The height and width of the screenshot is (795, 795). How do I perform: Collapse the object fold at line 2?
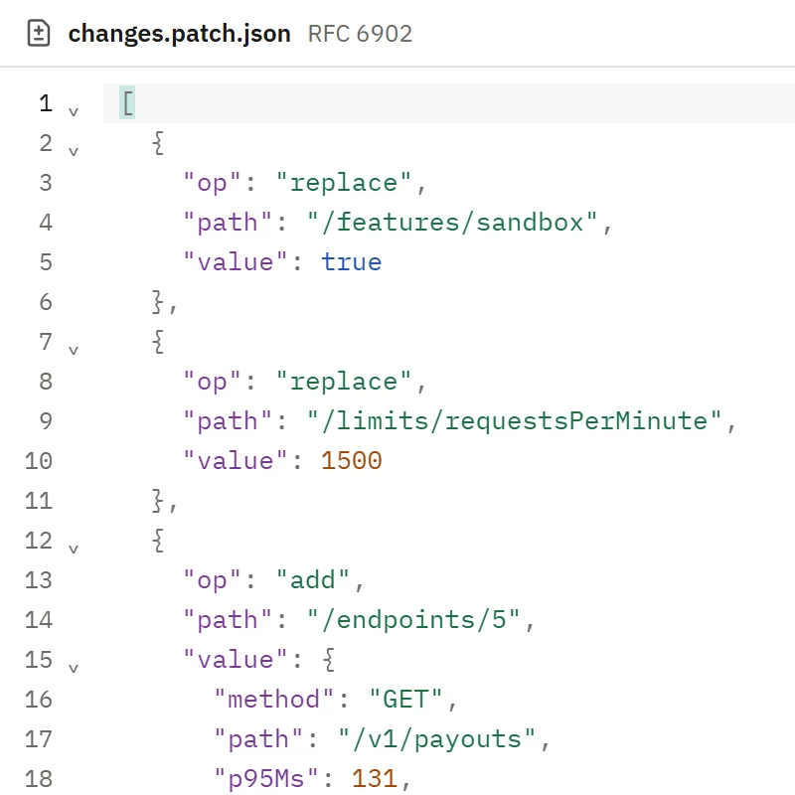pyautogui.click(x=74, y=151)
